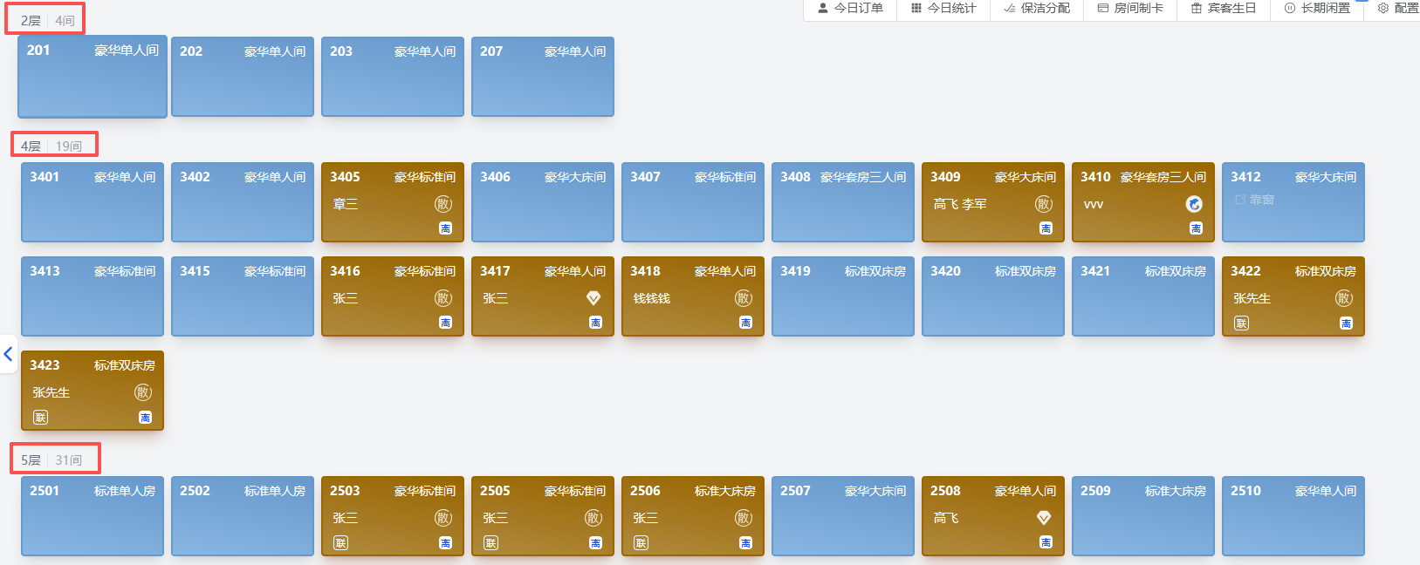The height and width of the screenshot is (565, 1420).
Task: Open vacant room 3420
Action: (993, 296)
